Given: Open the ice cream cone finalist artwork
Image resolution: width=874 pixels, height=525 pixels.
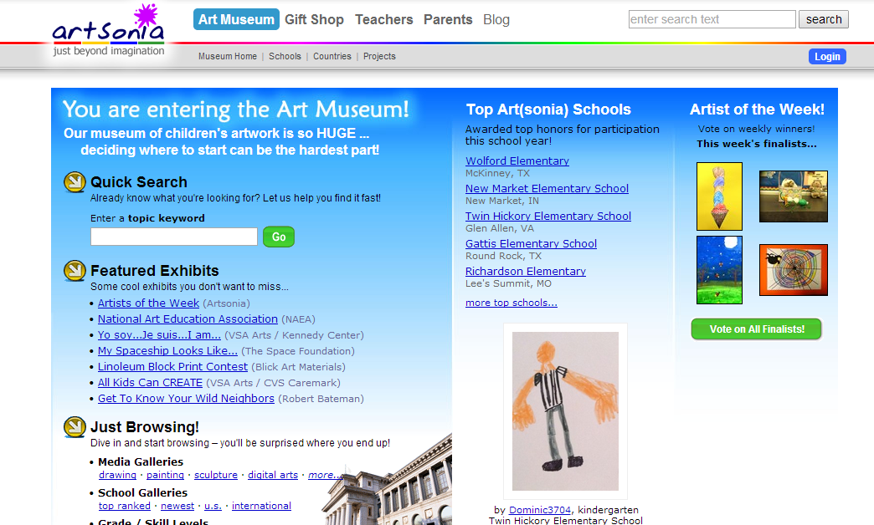Looking at the screenshot, I should [x=720, y=196].
